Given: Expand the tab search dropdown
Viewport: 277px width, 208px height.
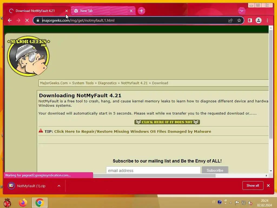Looking at the screenshot, I should coord(242,11).
